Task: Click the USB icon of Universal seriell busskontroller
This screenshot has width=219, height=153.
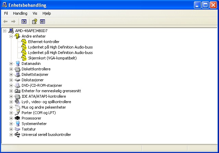Action: (x=17, y=135)
